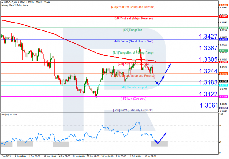Click the 10 Jul 08:00 time label

151,157
